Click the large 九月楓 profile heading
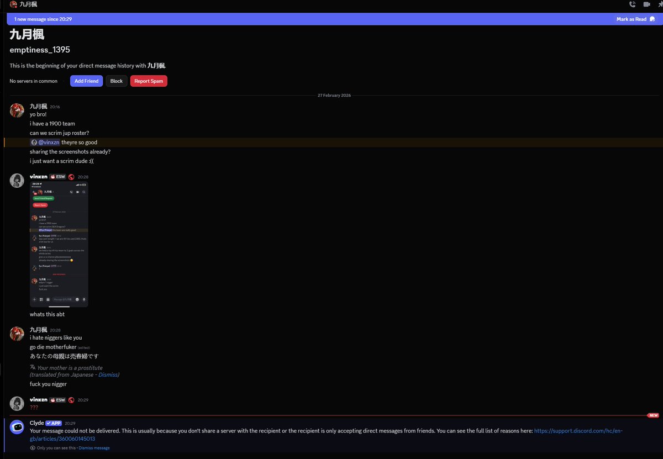This screenshot has height=459, width=663. (27, 34)
